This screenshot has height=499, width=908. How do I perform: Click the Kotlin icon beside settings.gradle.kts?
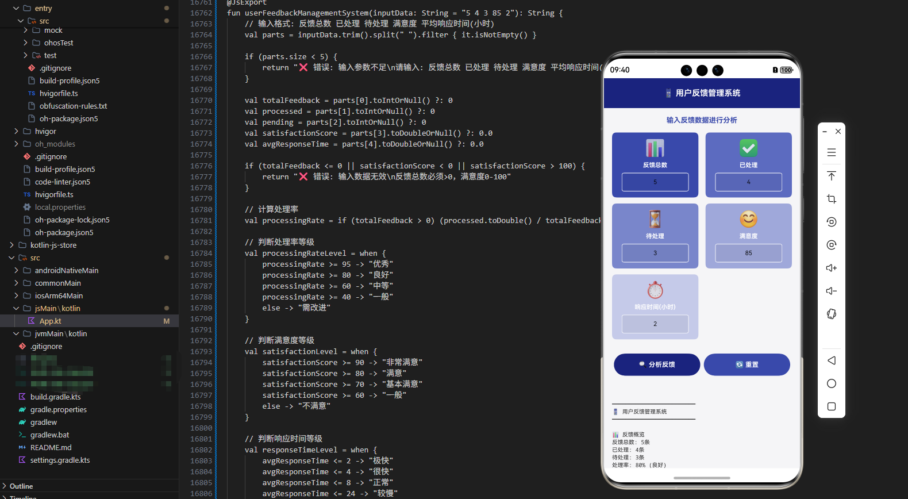[22, 460]
